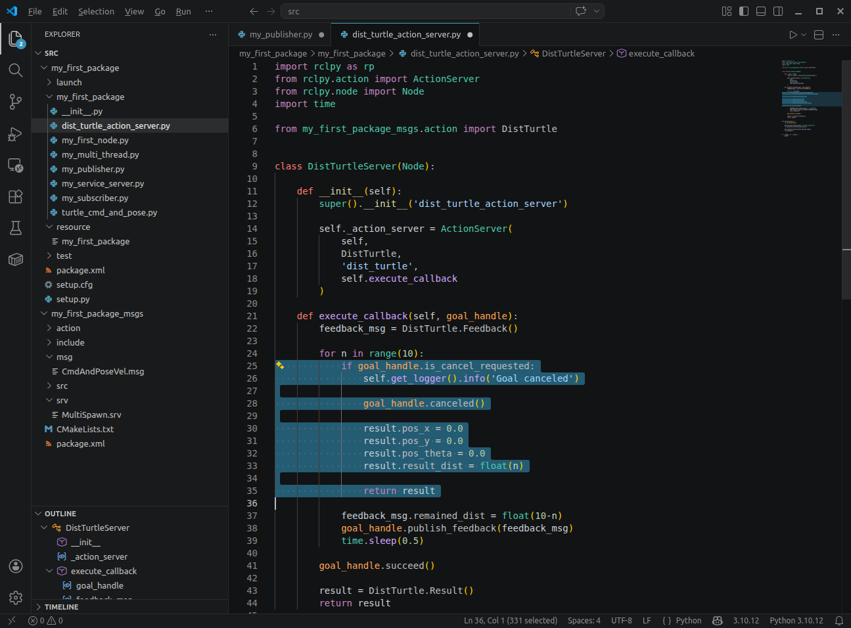The width and height of the screenshot is (851, 628).
Task: Go forward with the right arrow
Action: tap(271, 11)
